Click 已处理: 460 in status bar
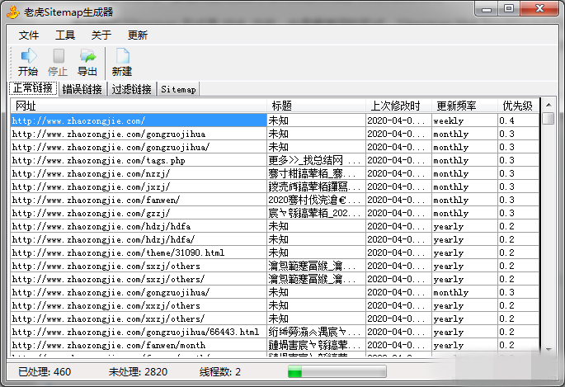 click(45, 371)
